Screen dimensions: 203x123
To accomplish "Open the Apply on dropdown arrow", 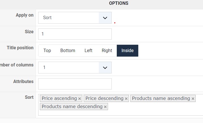I will [105, 18].
